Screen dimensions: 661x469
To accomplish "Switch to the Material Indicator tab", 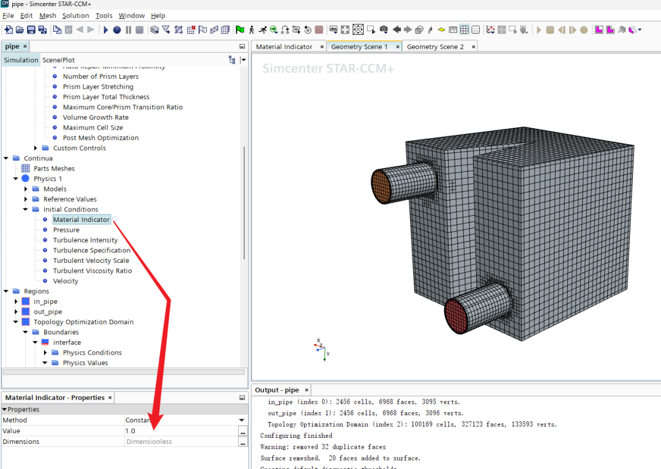I will pyautogui.click(x=284, y=46).
